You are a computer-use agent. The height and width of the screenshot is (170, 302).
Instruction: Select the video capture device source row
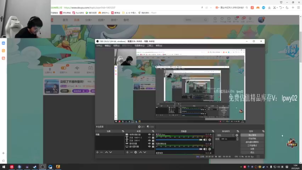tap(140, 134)
